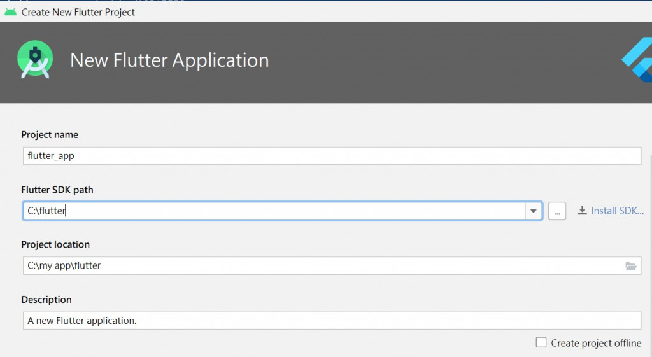Expand the Flutter SDK path dropdown arrow
This screenshot has width=652, height=357.
[534, 211]
